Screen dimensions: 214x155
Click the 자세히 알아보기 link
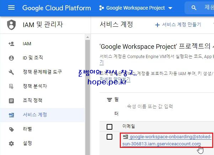(x=115, y=79)
